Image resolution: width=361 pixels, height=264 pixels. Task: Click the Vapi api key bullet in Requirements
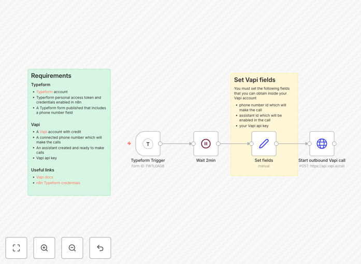coord(47,158)
